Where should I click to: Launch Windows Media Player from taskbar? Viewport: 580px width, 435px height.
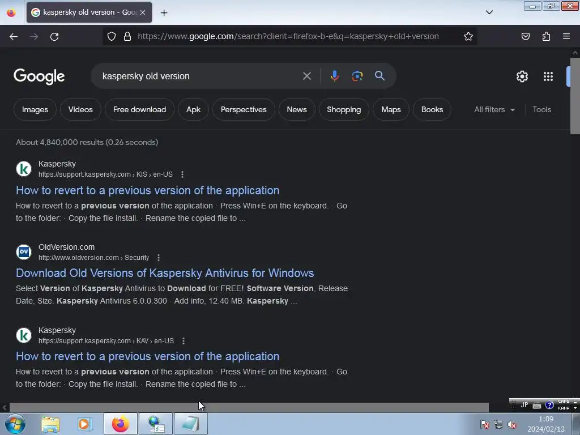pos(85,424)
